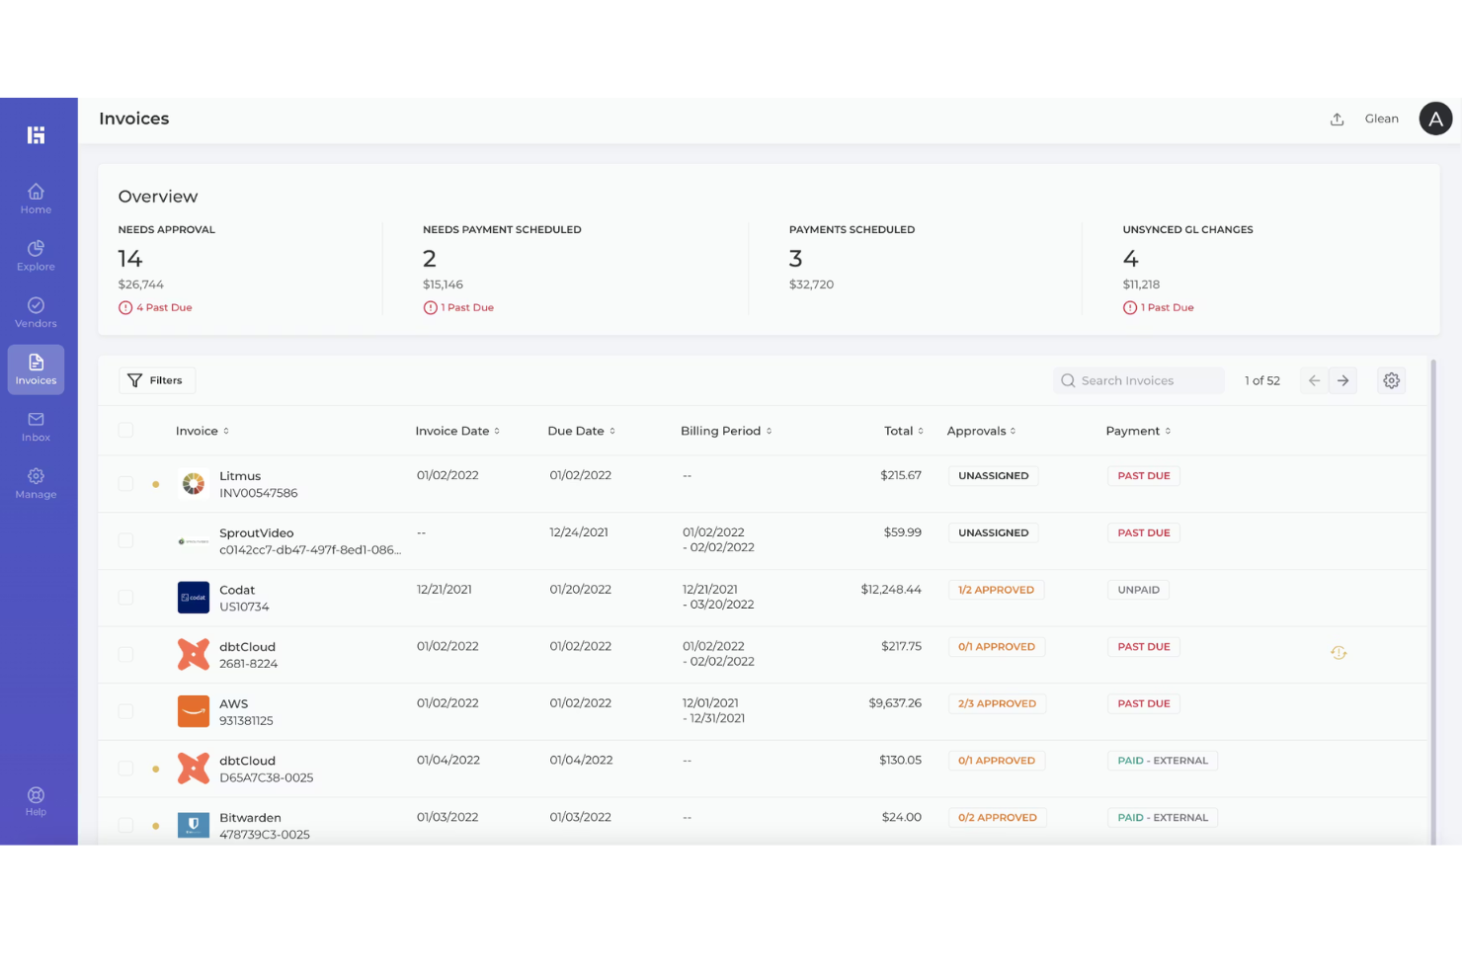Screen dimensions: 1462x975
Task: Open the Filters panel
Action: point(156,380)
